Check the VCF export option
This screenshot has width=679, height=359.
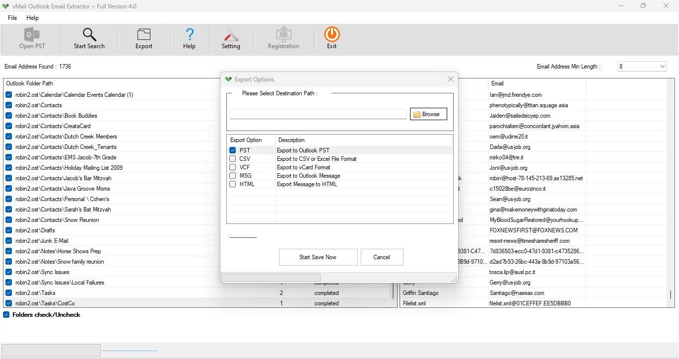pyautogui.click(x=233, y=167)
